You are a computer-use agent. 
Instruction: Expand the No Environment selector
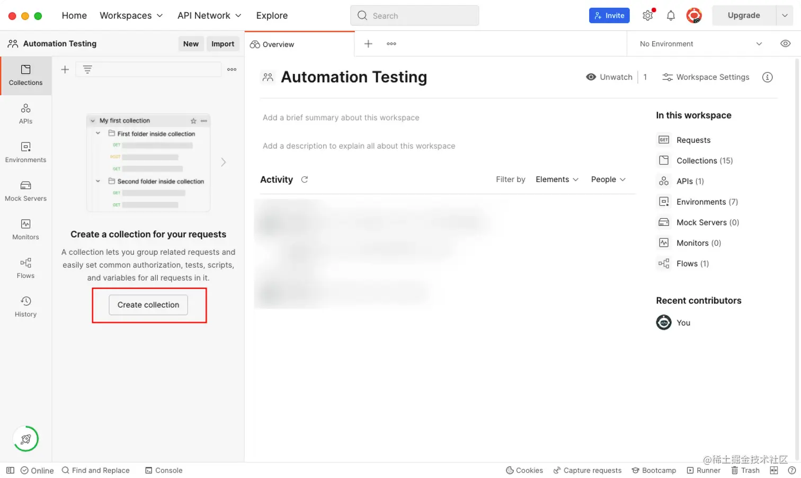coord(701,44)
